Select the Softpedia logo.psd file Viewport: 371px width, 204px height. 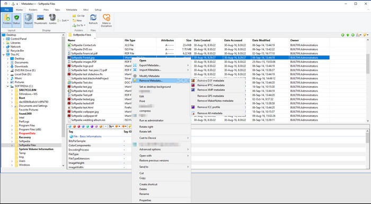click(82, 66)
